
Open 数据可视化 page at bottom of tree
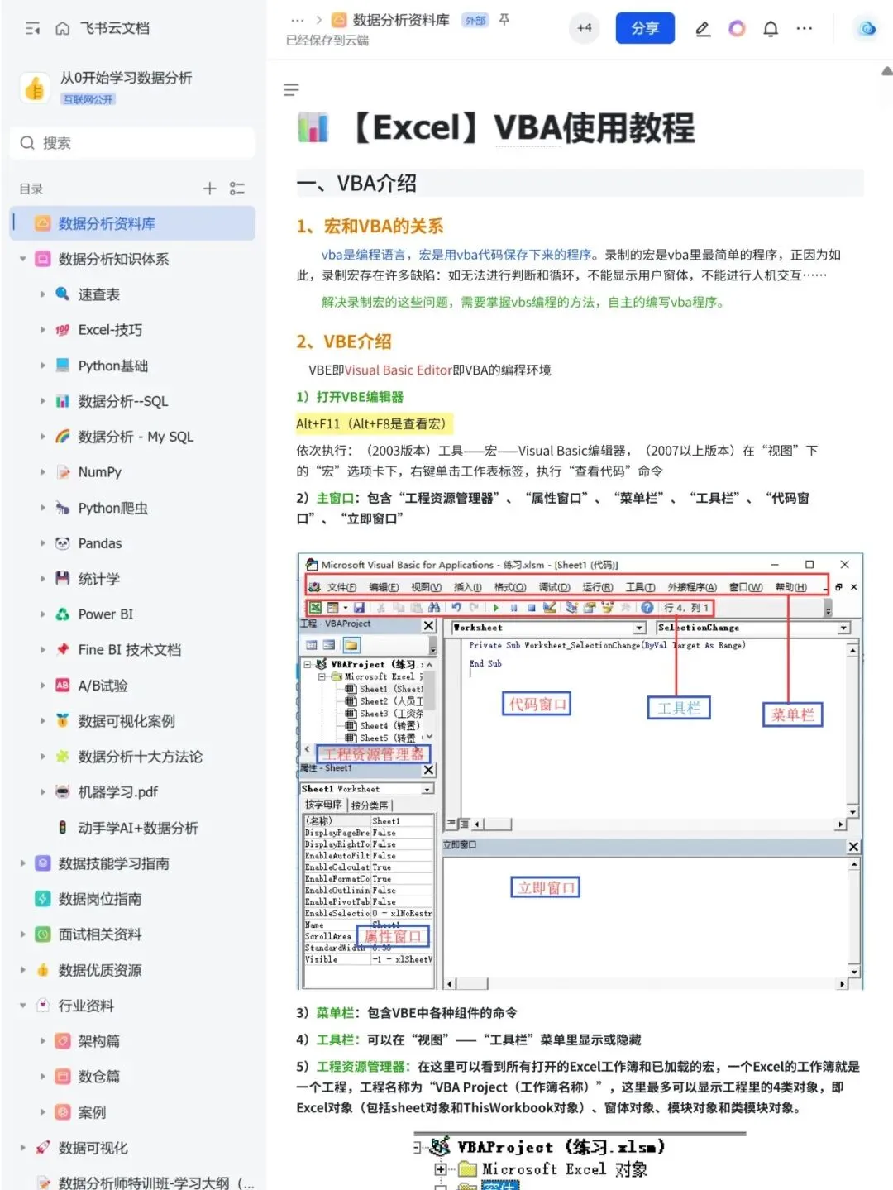click(x=93, y=1148)
